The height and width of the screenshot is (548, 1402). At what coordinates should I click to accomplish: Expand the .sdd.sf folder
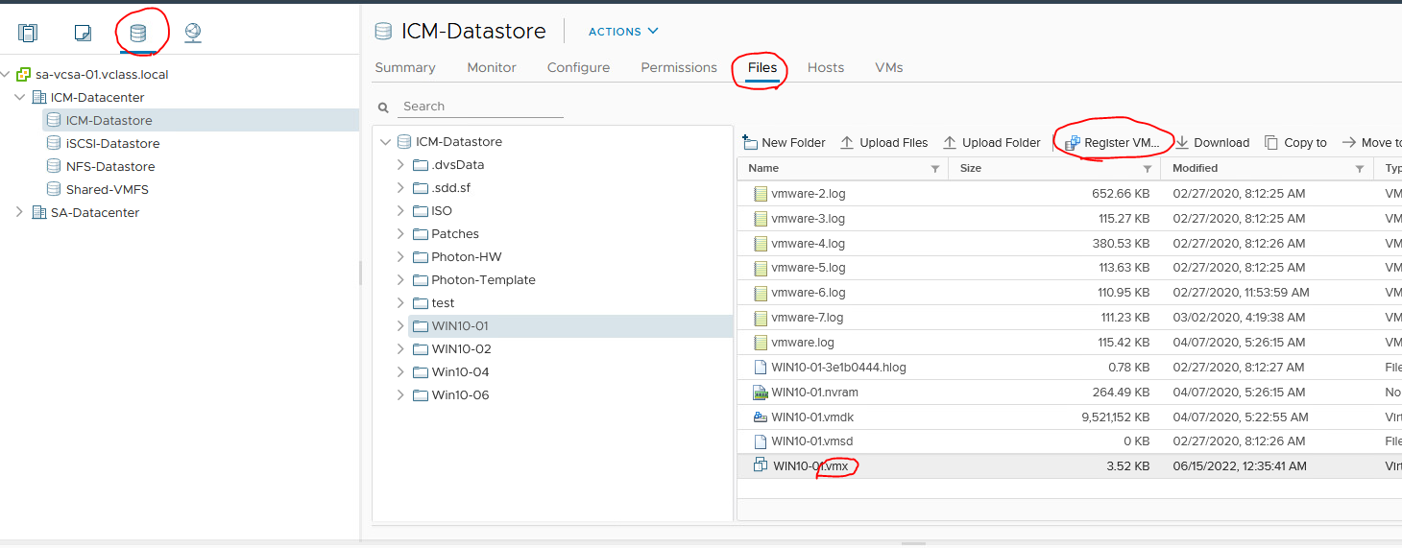[x=401, y=187]
